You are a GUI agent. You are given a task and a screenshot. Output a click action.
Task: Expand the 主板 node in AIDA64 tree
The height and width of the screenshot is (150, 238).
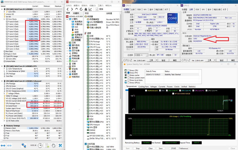coord(68,42)
